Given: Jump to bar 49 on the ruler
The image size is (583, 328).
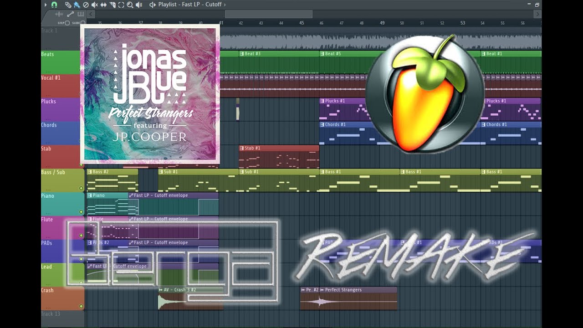Looking at the screenshot, I should pos(382,23).
